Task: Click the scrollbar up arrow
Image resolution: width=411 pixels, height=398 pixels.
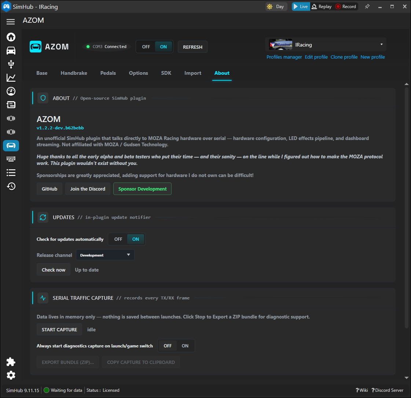Action: click(x=406, y=84)
